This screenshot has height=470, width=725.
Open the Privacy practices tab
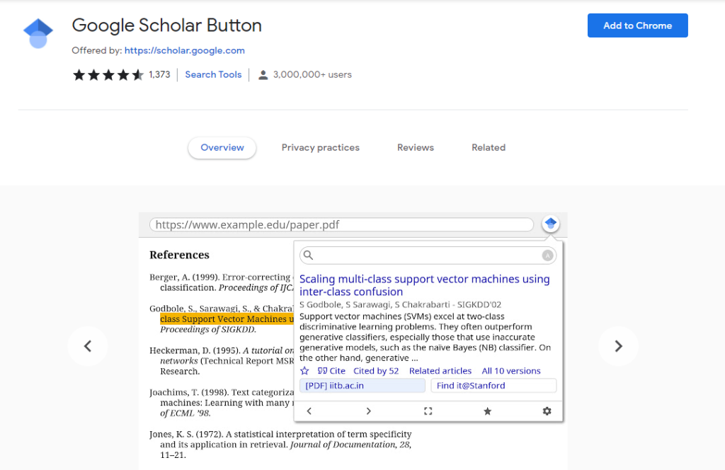coord(320,148)
